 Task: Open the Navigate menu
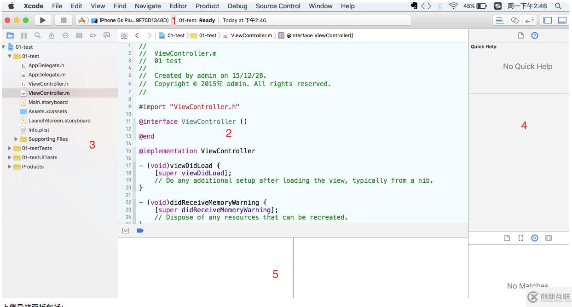(148, 6)
